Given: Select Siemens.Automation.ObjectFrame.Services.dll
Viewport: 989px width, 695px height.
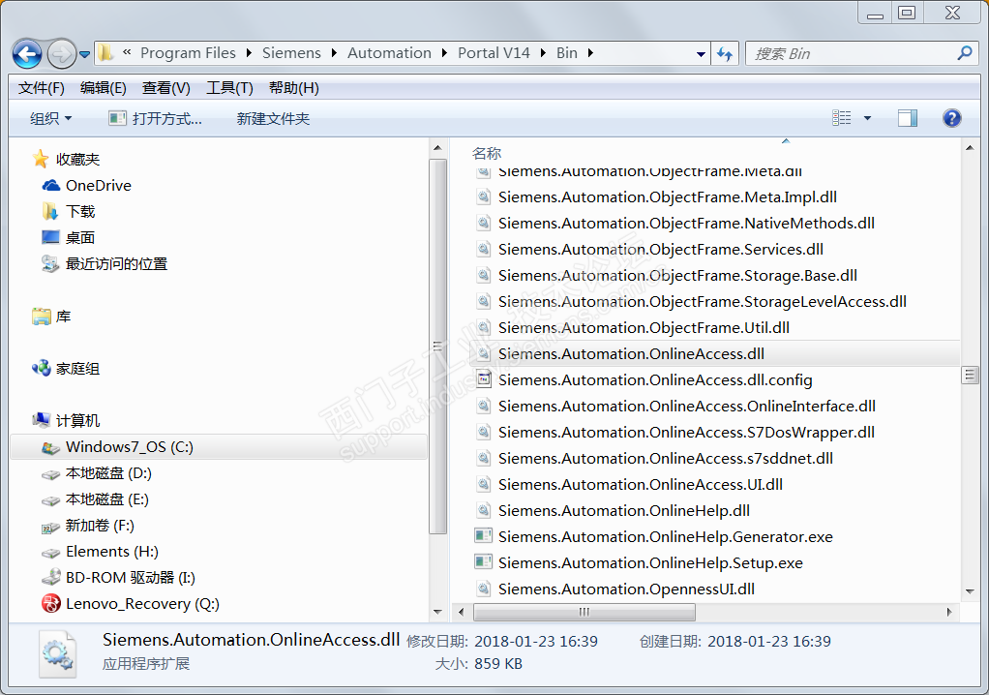Looking at the screenshot, I should [x=660, y=249].
